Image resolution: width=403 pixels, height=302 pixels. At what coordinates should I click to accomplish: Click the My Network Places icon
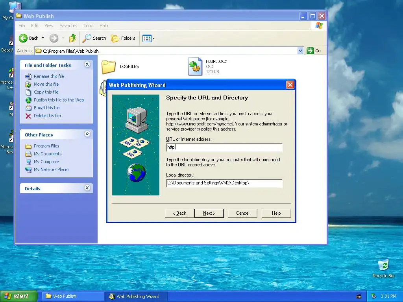coord(28,170)
